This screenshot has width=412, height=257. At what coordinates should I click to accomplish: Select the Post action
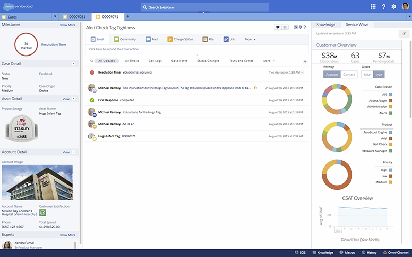point(151,39)
